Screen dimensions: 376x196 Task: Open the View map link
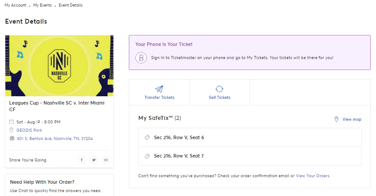[x=352, y=119]
